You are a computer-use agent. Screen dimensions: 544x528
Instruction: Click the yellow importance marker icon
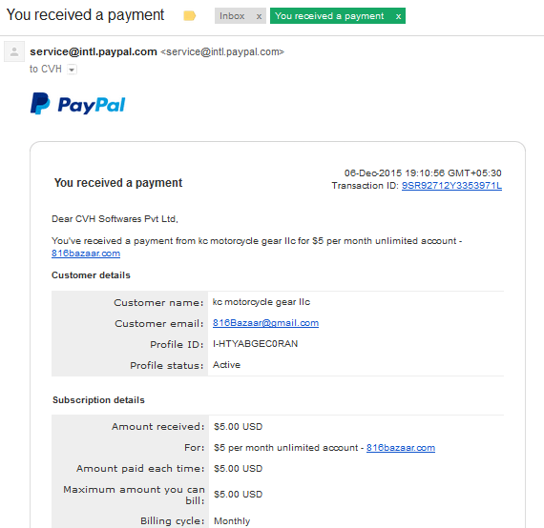pyautogui.click(x=189, y=16)
